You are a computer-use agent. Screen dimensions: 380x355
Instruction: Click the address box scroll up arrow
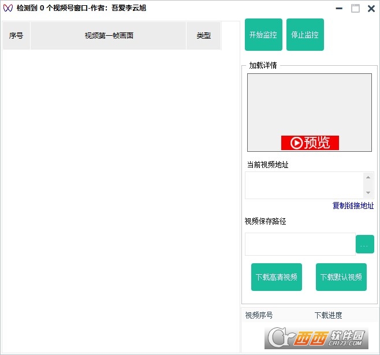(368, 178)
